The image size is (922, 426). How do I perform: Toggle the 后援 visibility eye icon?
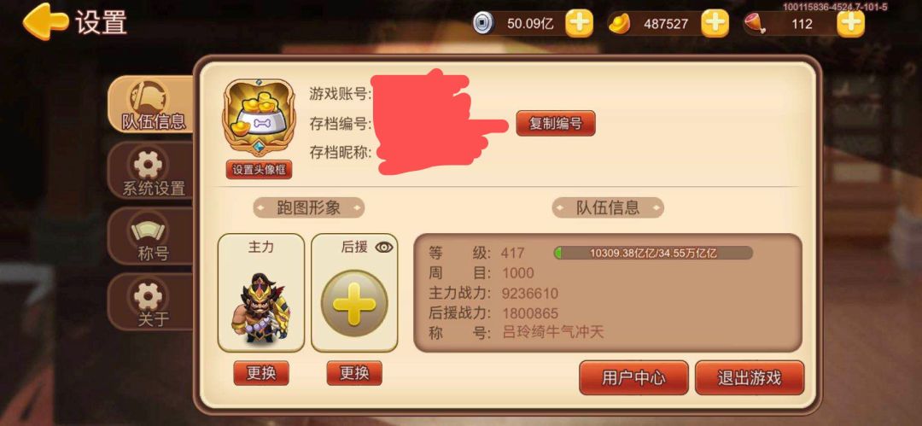pos(384,247)
